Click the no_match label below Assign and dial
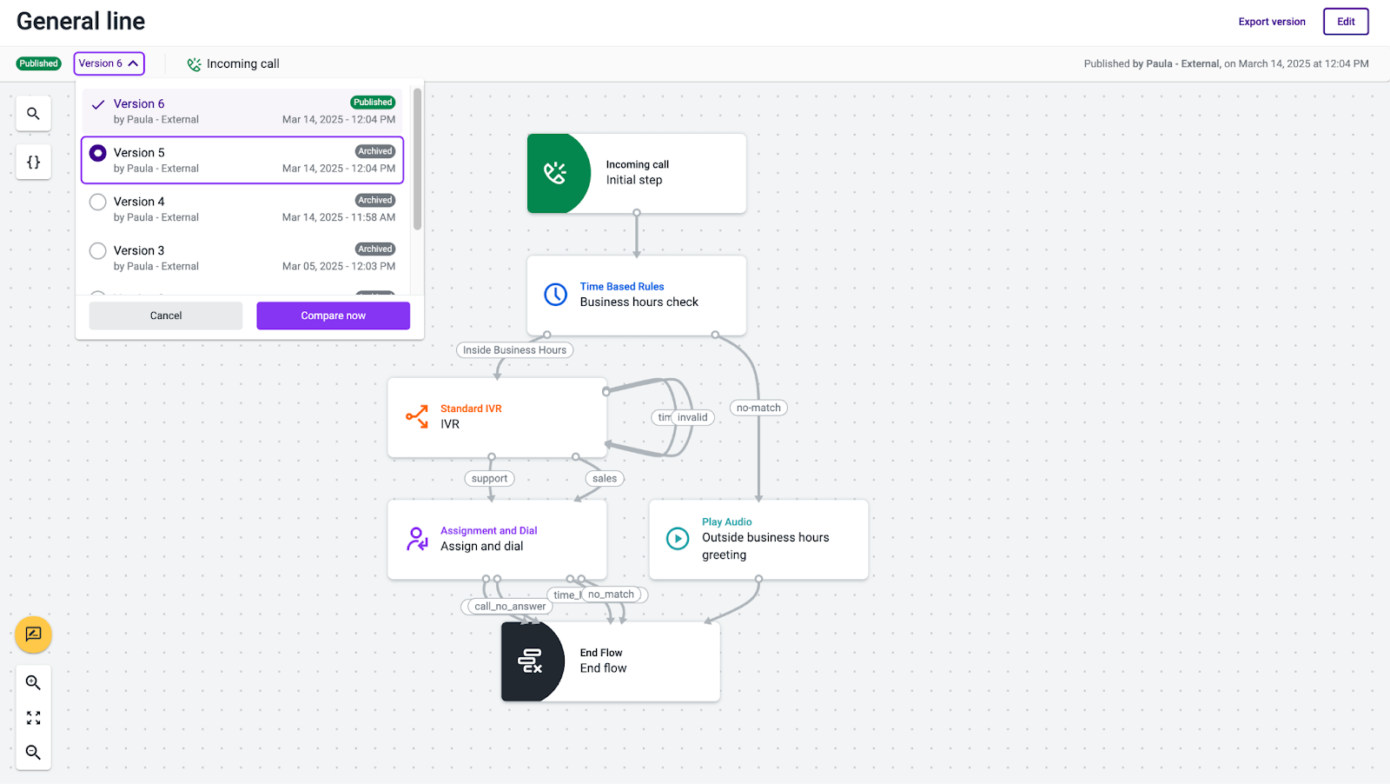This screenshot has width=1390, height=784. click(612, 595)
